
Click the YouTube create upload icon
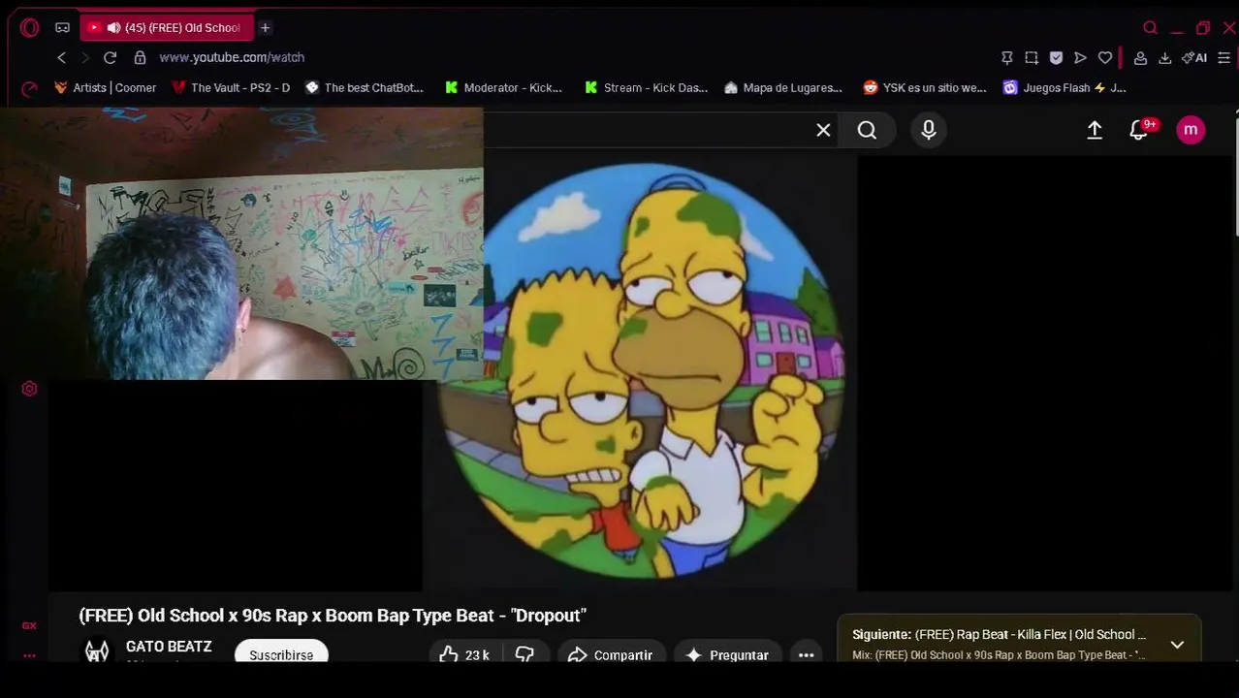pos(1095,130)
